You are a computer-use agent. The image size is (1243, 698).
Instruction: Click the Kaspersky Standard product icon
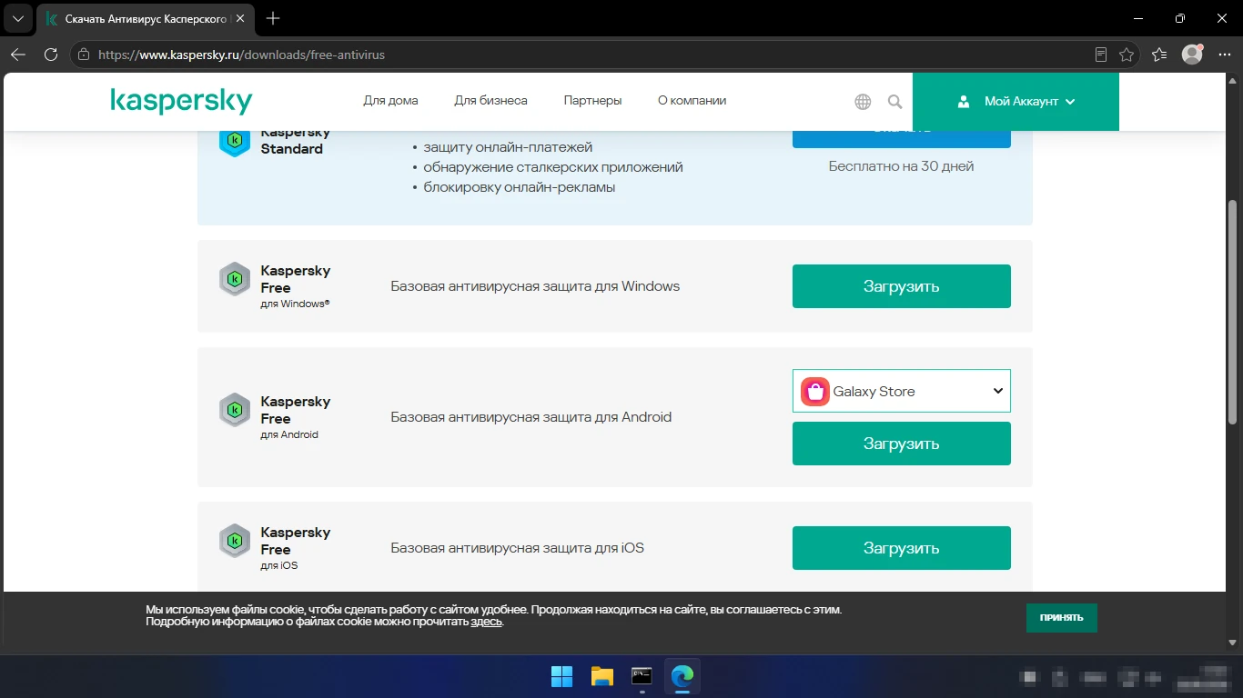(235, 141)
